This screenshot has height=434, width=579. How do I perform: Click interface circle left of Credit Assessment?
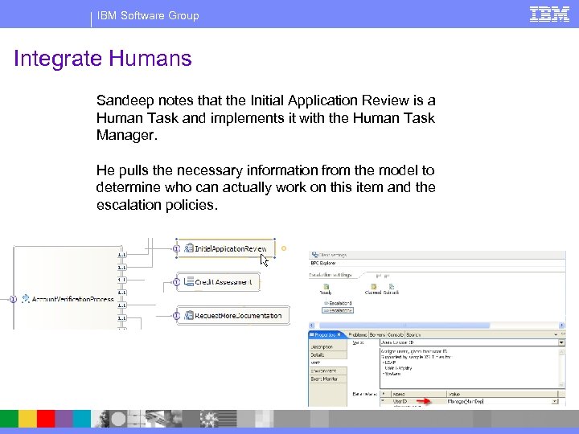(176, 282)
